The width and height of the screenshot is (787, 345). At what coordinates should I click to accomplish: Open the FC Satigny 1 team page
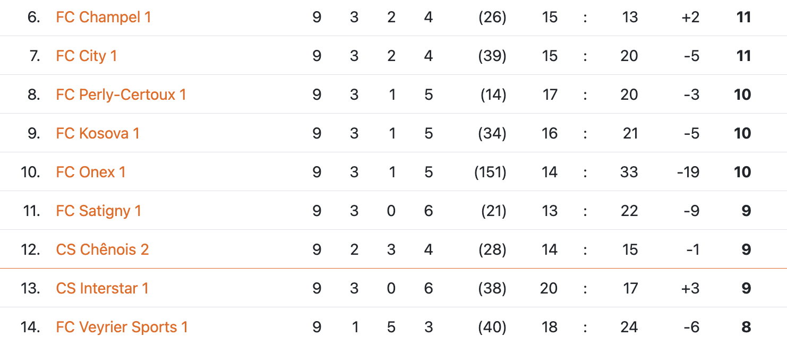[x=99, y=211]
